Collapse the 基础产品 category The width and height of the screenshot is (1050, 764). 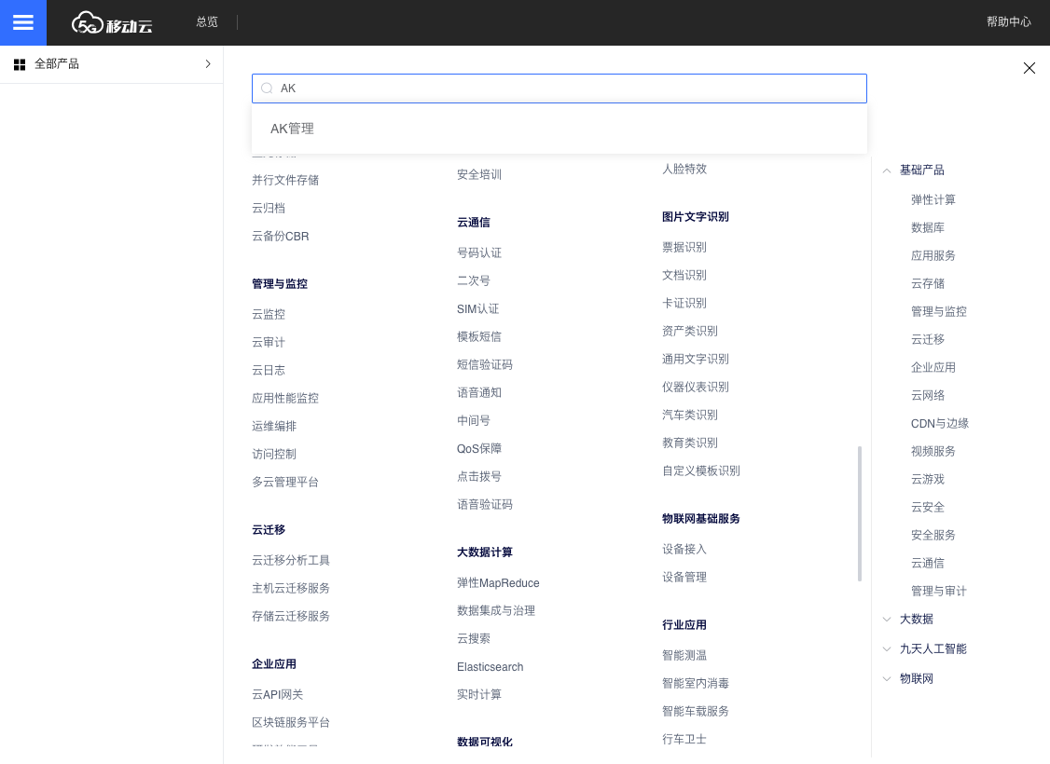tap(887, 171)
